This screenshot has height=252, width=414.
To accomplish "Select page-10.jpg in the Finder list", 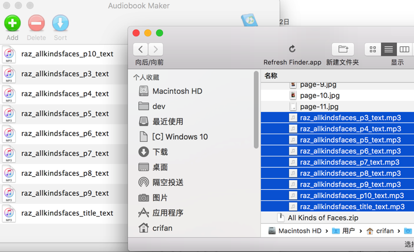I will click(337, 96).
